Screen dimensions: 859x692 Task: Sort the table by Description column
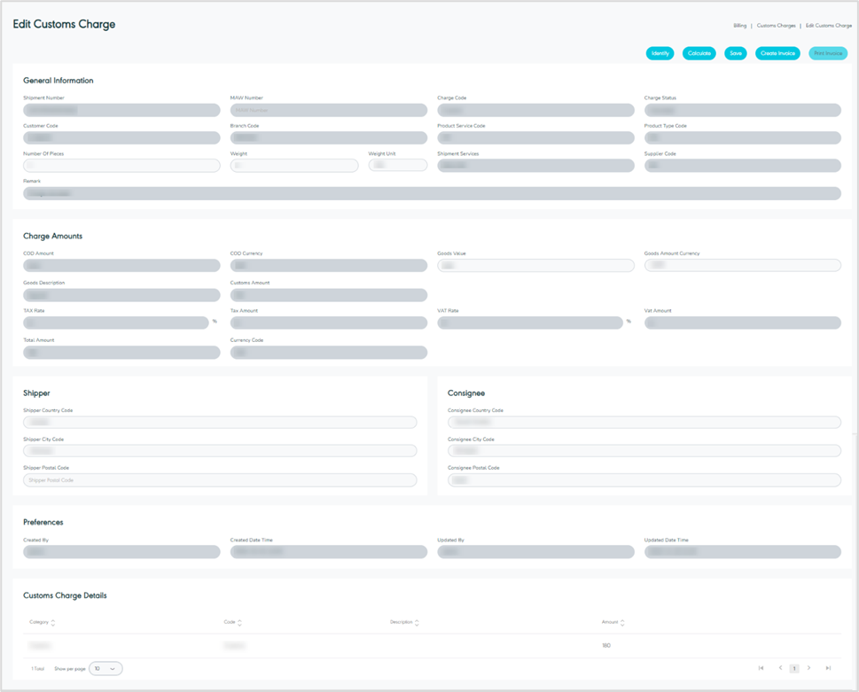pos(416,622)
